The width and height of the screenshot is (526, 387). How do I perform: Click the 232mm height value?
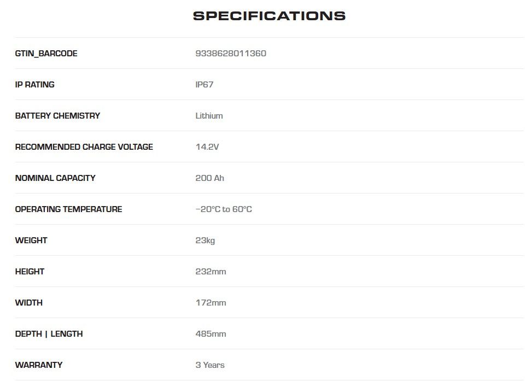pos(211,272)
